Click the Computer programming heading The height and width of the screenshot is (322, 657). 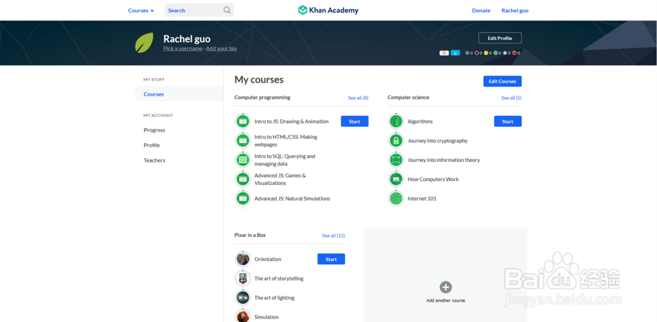click(x=262, y=98)
